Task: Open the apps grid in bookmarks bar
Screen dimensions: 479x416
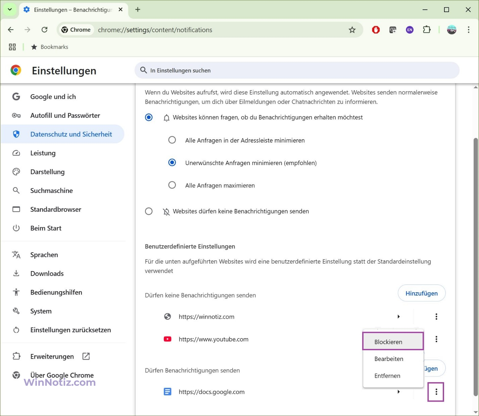Action: 12,47
